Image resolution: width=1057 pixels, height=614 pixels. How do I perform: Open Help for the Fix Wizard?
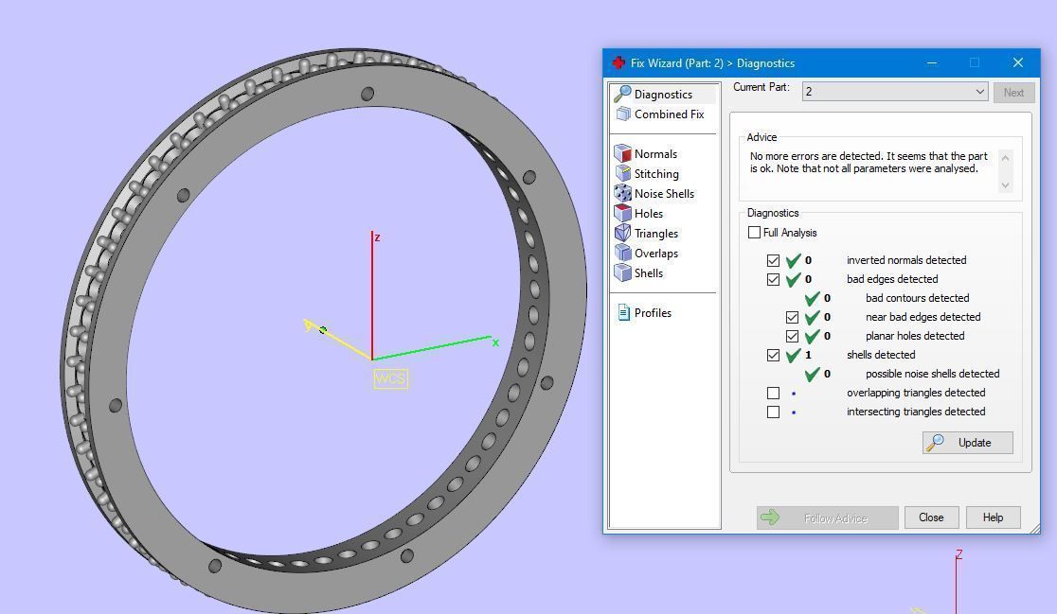[993, 518]
